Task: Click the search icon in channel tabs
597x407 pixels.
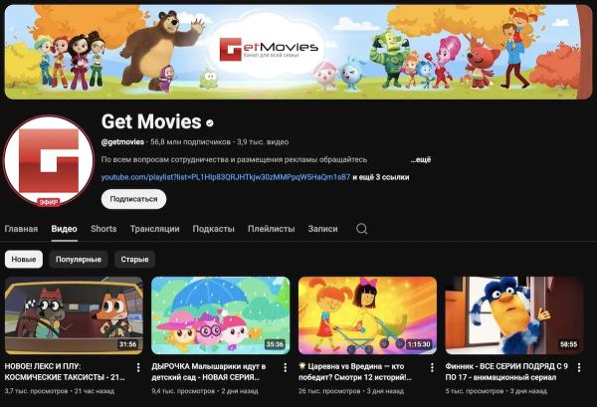Action: 362,229
